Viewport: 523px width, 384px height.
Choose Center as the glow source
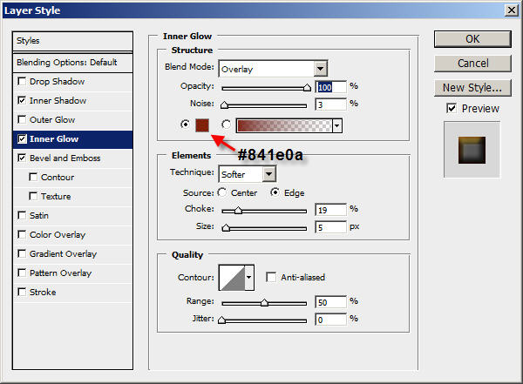pyautogui.click(x=222, y=192)
